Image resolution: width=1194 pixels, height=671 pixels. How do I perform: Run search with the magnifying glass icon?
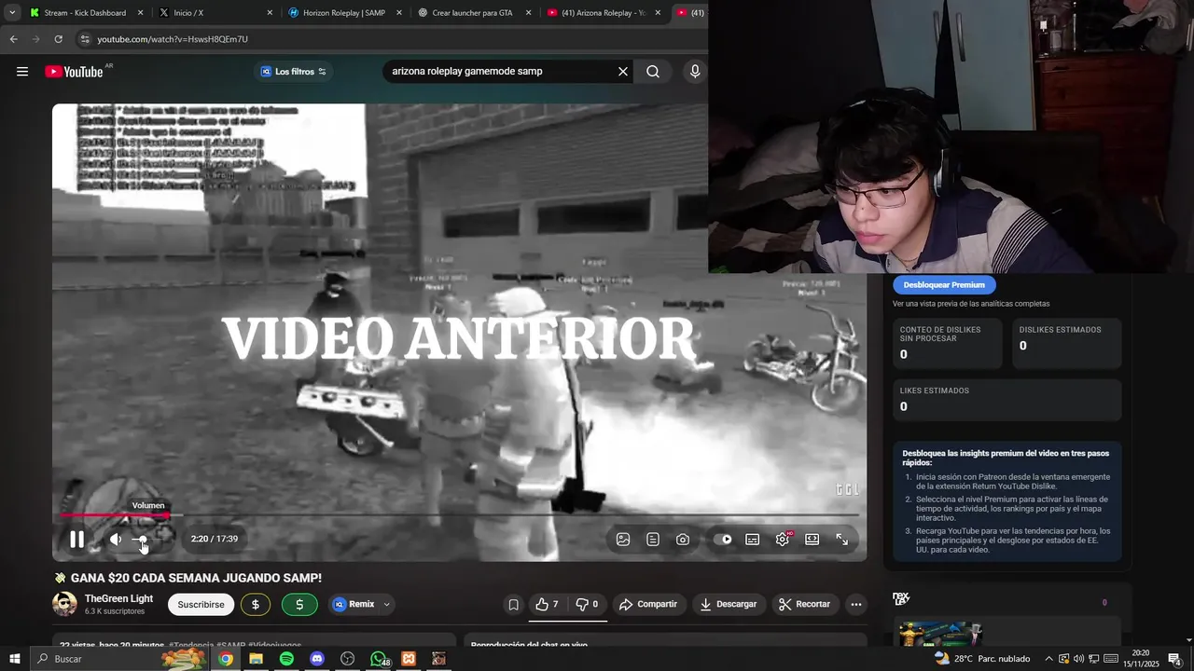pos(653,72)
